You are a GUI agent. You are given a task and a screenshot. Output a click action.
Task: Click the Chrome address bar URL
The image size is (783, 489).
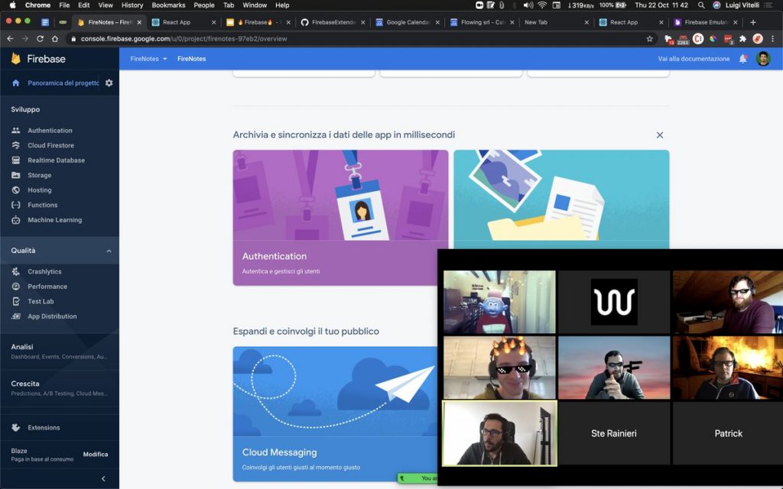pyautogui.click(x=184, y=38)
